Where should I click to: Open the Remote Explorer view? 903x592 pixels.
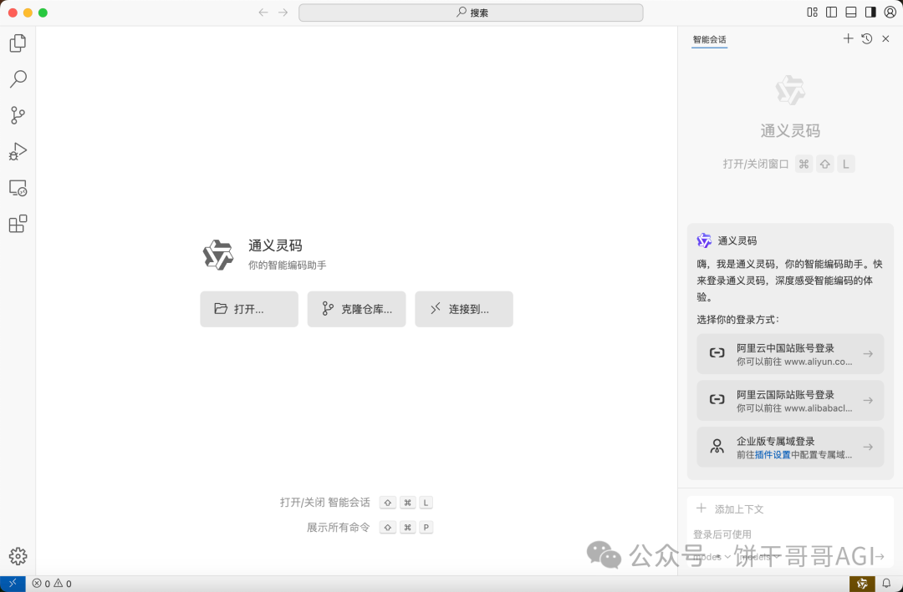[x=18, y=188]
